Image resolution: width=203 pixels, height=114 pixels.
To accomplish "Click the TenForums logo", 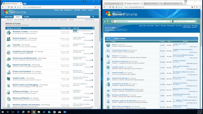I will tap(15, 12).
